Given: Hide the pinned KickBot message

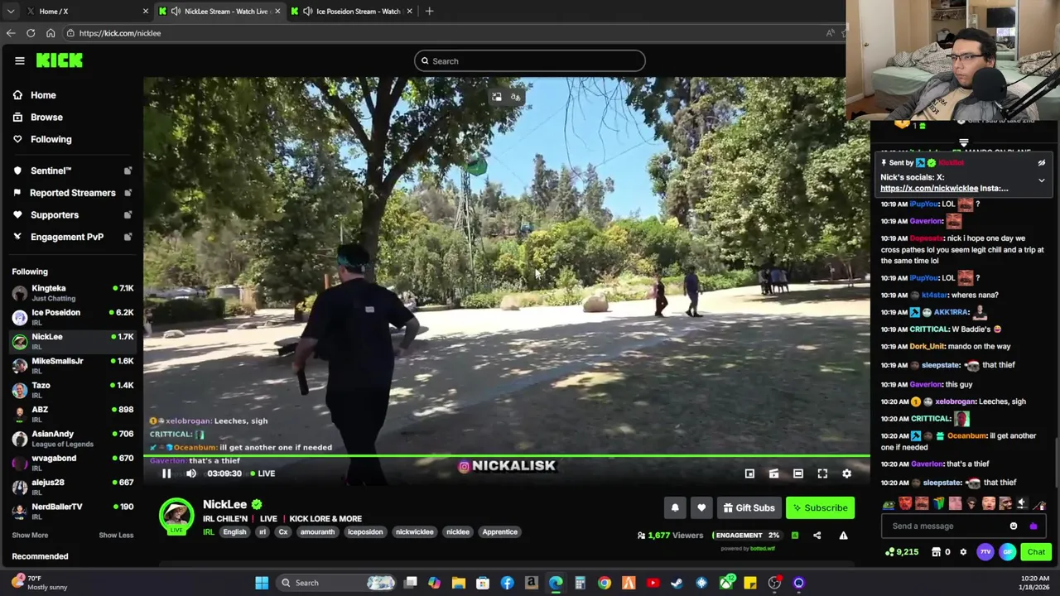Looking at the screenshot, I should click(1042, 163).
